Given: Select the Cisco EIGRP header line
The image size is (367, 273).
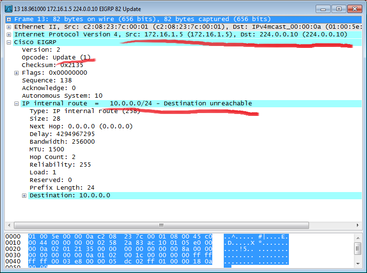Looking at the screenshot, I should coord(187,42).
